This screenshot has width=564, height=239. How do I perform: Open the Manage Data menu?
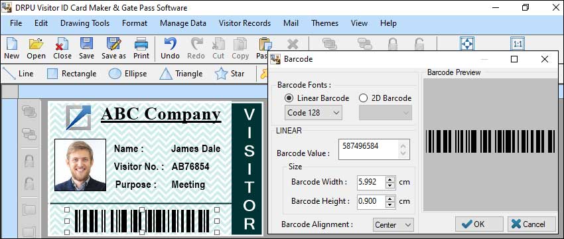(x=183, y=23)
